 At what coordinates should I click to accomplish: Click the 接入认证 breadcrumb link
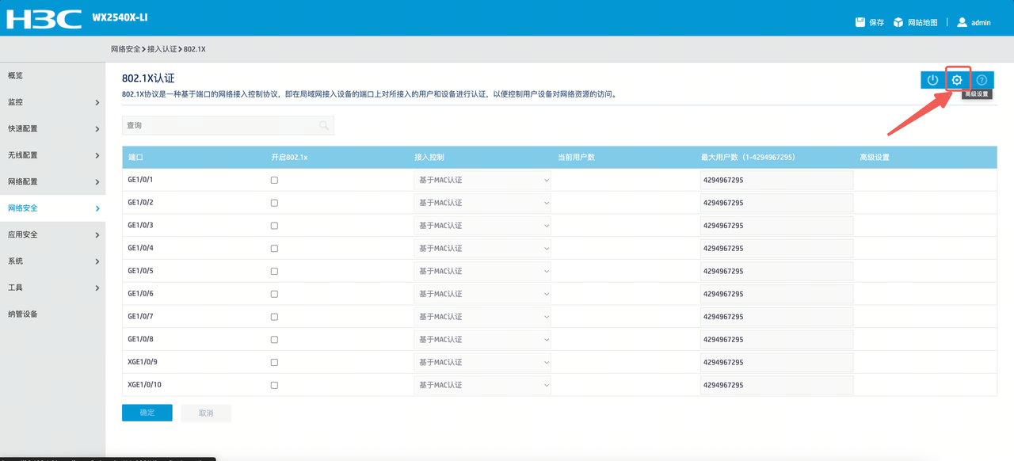point(162,49)
